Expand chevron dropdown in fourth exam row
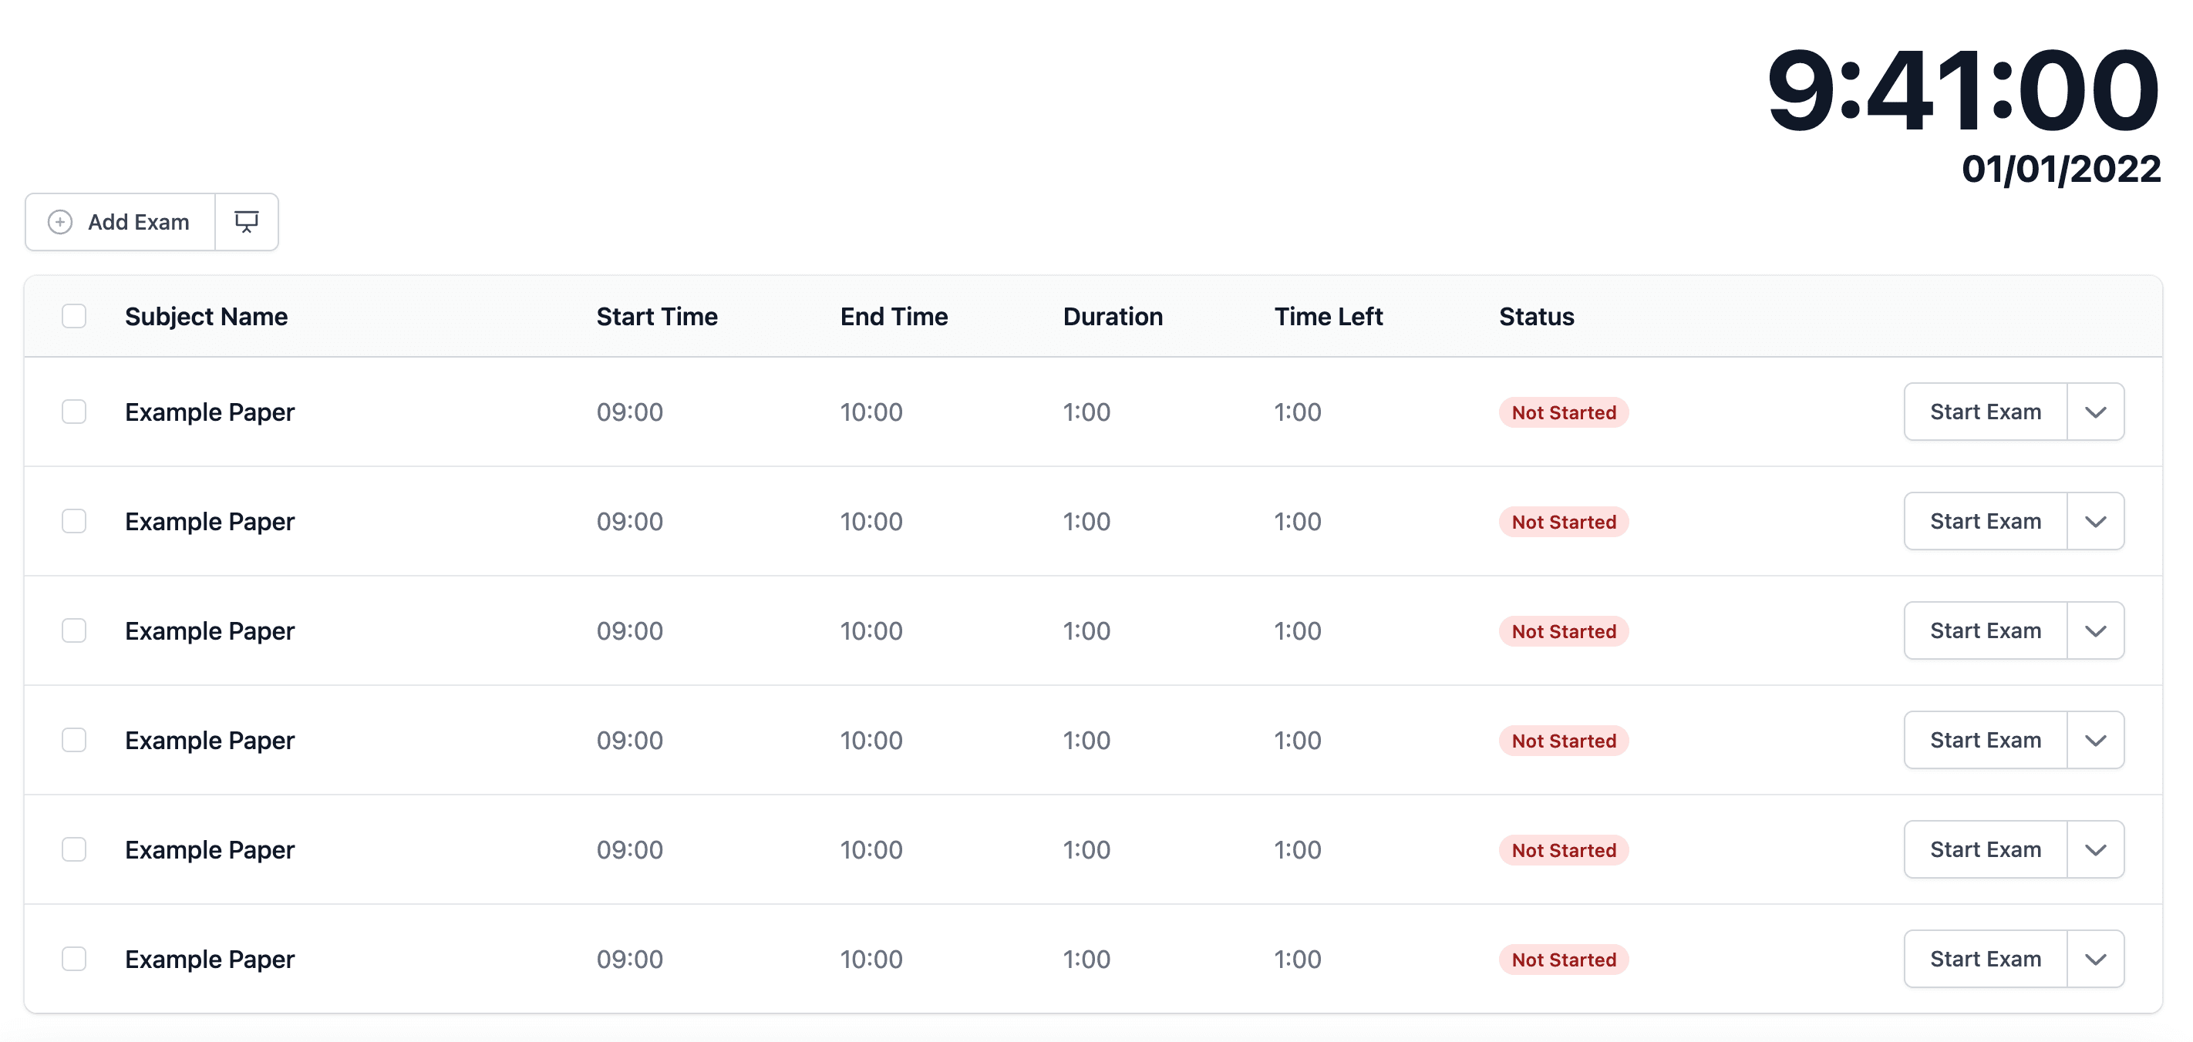 point(2096,740)
